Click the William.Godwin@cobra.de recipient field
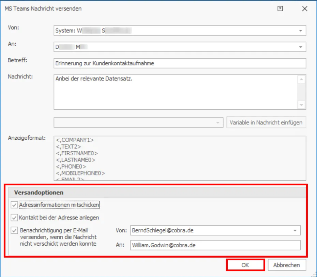 point(215,245)
